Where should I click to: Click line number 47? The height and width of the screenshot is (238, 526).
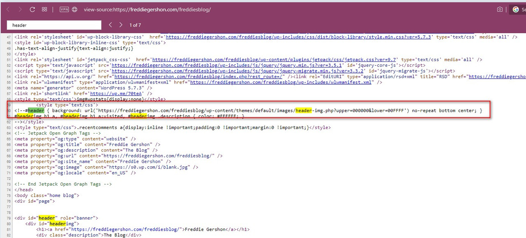coord(9,37)
